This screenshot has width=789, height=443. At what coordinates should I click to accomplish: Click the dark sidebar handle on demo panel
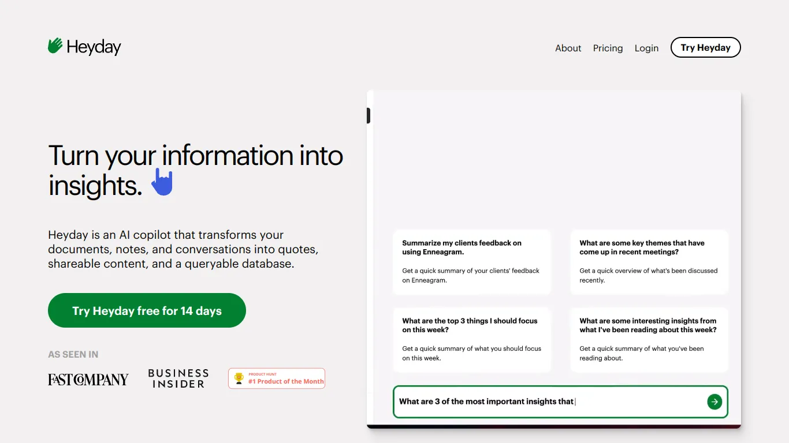pyautogui.click(x=369, y=115)
